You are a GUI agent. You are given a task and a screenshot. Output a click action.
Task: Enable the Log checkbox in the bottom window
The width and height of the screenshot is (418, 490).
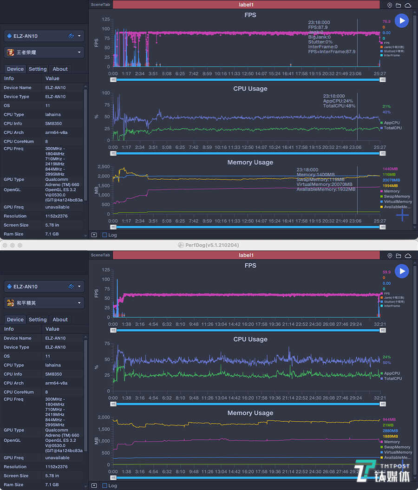point(104,486)
